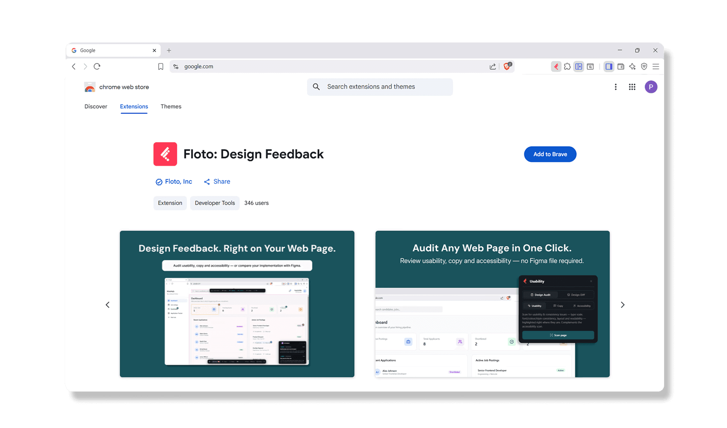Viewport: 727px width, 428px height.
Task: Switch to the Discover tab
Action: 96,107
